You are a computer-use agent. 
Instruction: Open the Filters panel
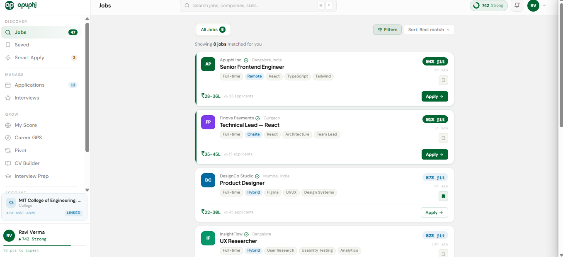pyautogui.click(x=387, y=29)
